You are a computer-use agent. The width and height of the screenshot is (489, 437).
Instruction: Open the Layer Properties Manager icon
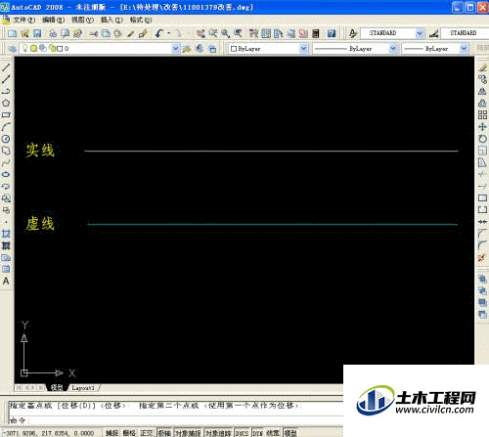tap(12, 49)
